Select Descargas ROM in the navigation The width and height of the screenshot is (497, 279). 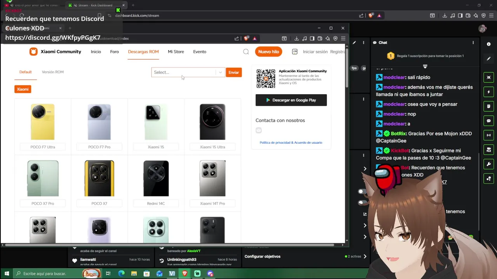[143, 52]
